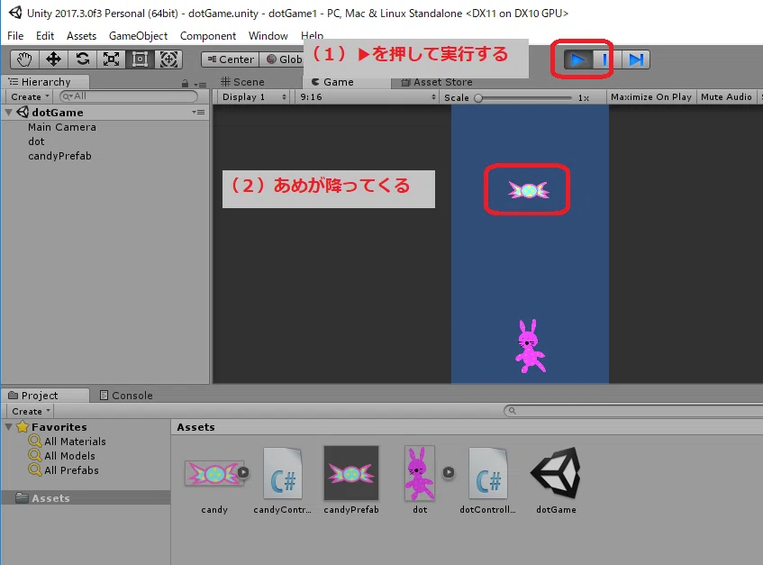This screenshot has width=763, height=565.
Task: Open the 9:16 aspect ratio dropdown
Action: (x=367, y=96)
